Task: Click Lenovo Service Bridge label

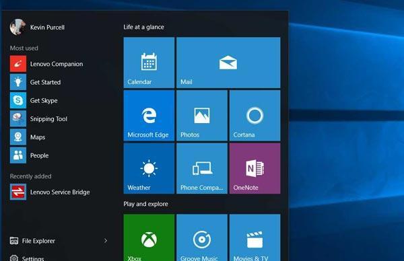Action: (x=60, y=192)
